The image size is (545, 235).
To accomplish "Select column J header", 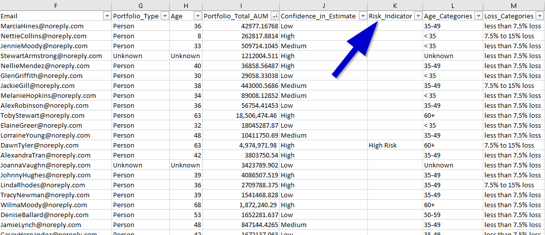I will pyautogui.click(x=323, y=5).
